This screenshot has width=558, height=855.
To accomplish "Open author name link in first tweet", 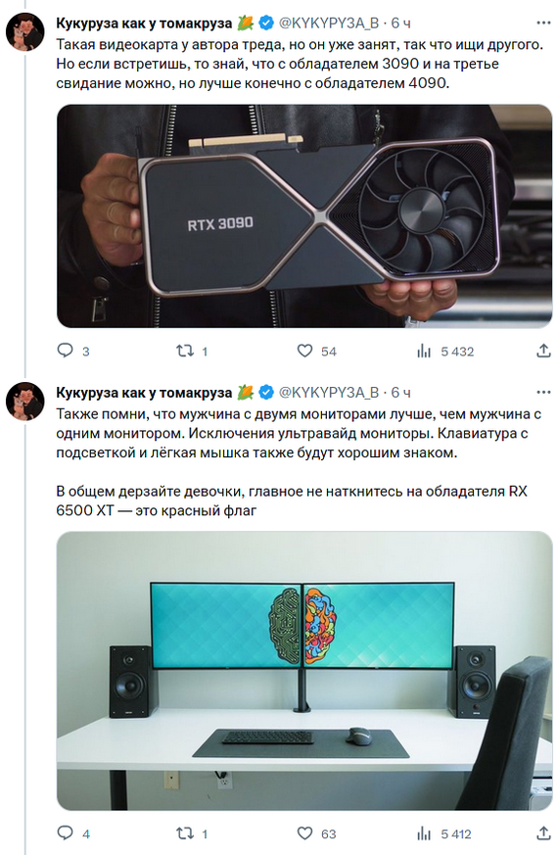I will [x=144, y=23].
